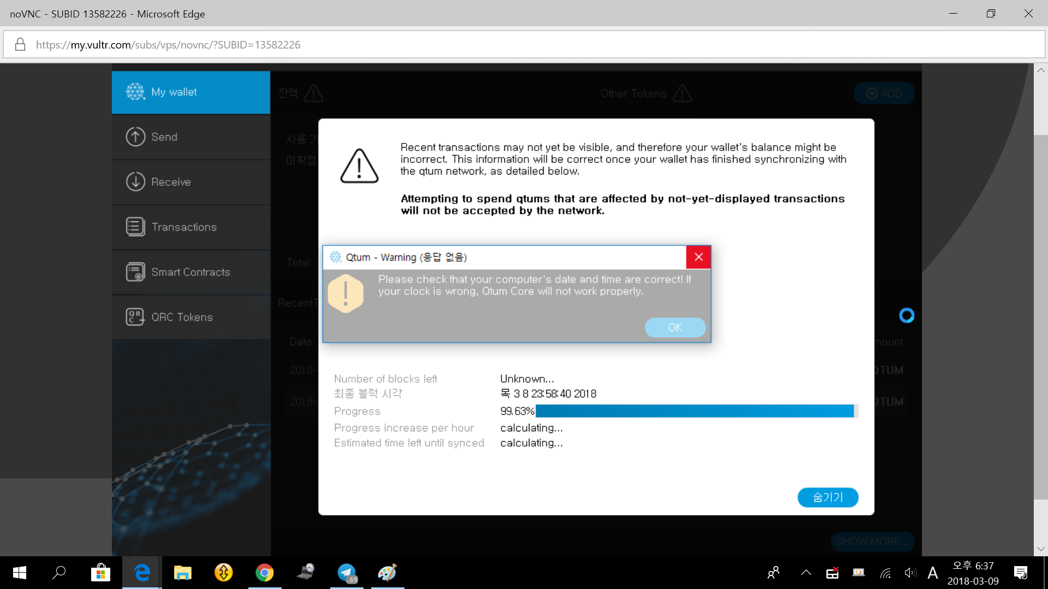Open Telegram from taskbar
The image size is (1048, 589).
coord(347,573)
